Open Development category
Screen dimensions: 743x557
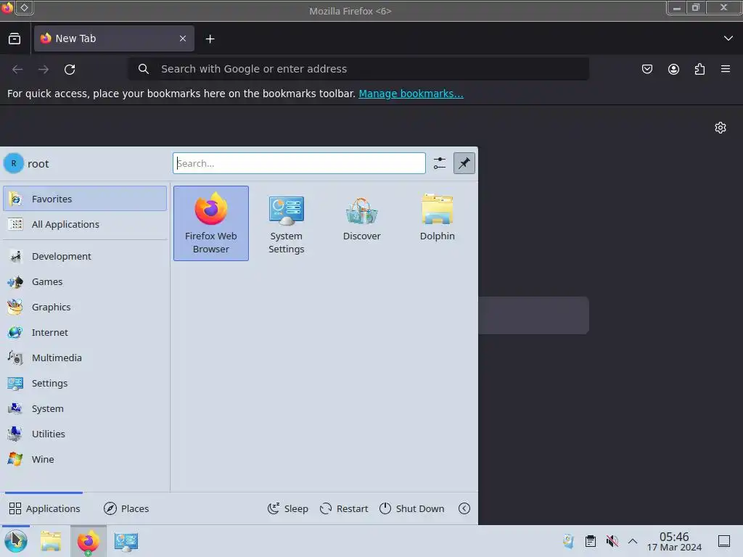85,256
